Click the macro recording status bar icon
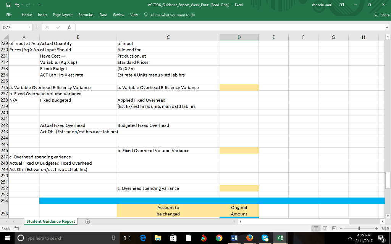The image size is (391, 244). (x=17, y=228)
